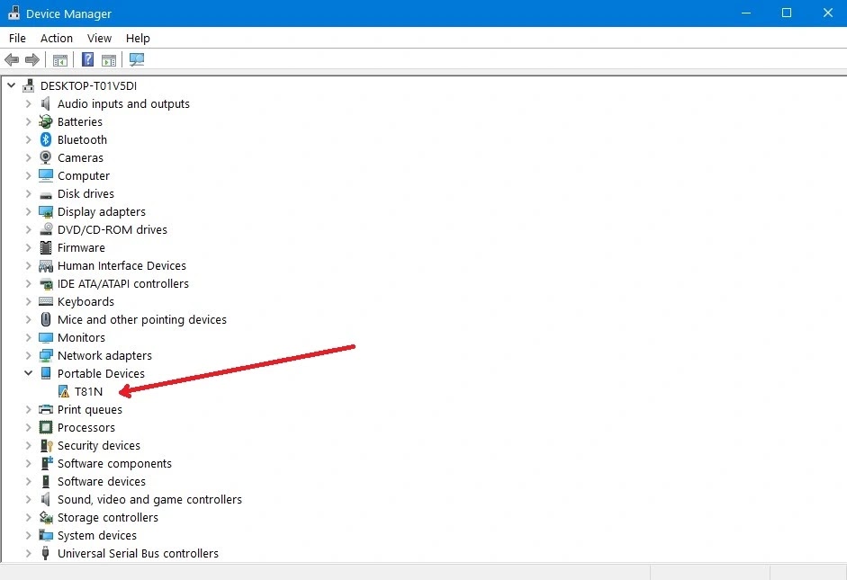Expand the Monitors category chevron
Image resolution: width=847 pixels, height=580 pixels.
point(29,338)
